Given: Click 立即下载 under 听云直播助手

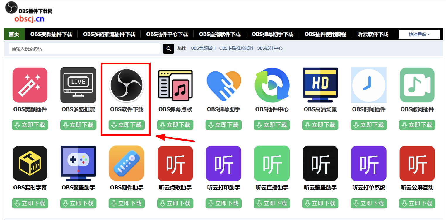Looking at the screenshot, I should (x=272, y=203).
